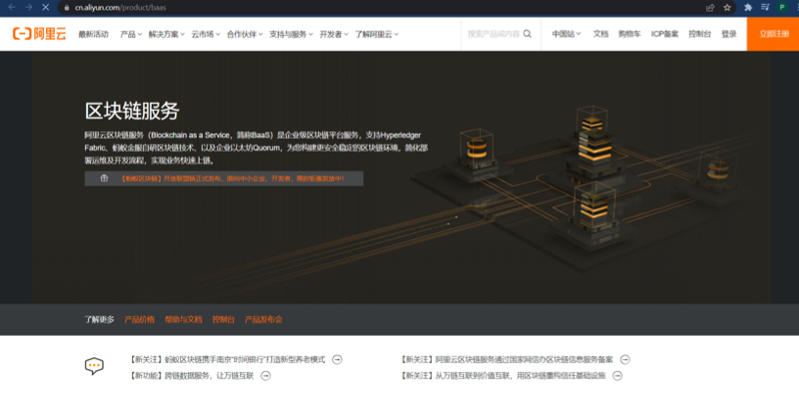The width and height of the screenshot is (799, 411).
Task: Click the 蚂蚁区块链 announcement banner
Action: click(x=223, y=178)
